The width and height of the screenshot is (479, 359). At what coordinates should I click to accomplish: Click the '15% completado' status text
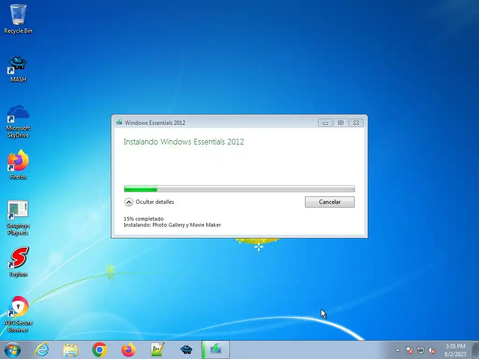[144, 219]
